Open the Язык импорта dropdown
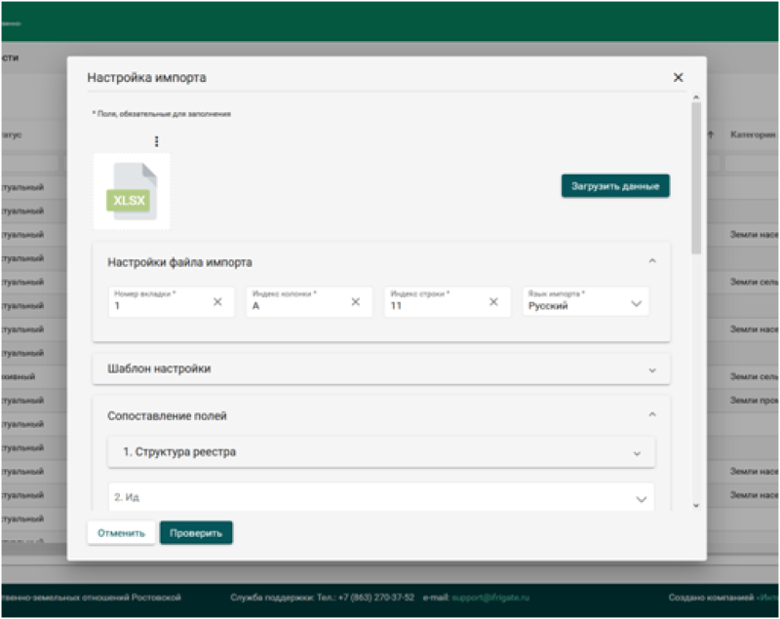This screenshot has width=780, height=619. [636, 304]
